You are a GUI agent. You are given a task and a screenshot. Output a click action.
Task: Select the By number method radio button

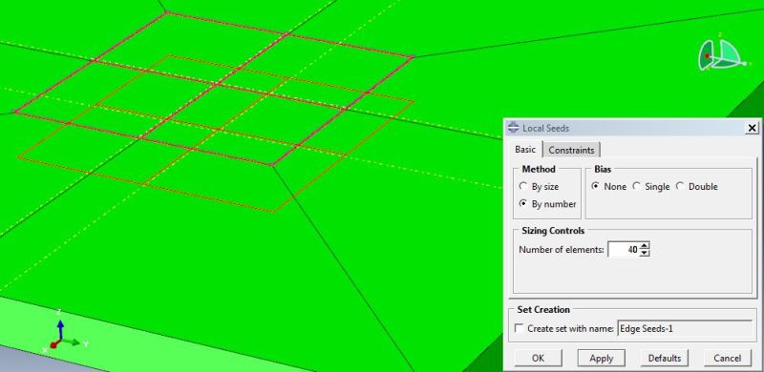523,203
